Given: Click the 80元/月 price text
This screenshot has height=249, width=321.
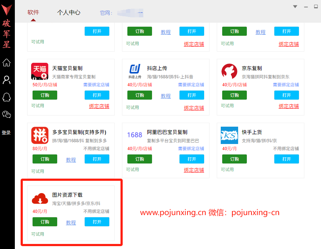Looking at the screenshot, I should point(40,149).
